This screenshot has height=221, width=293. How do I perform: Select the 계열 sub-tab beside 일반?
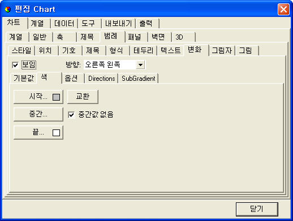click(x=17, y=37)
